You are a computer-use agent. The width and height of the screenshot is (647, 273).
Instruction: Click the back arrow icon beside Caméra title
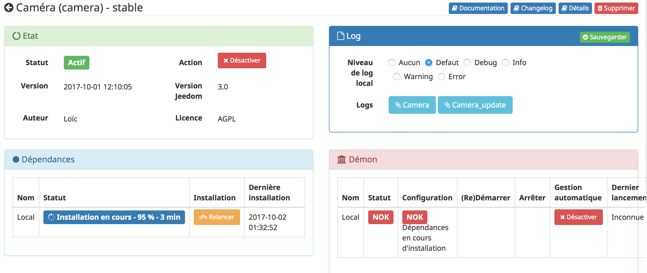point(9,7)
